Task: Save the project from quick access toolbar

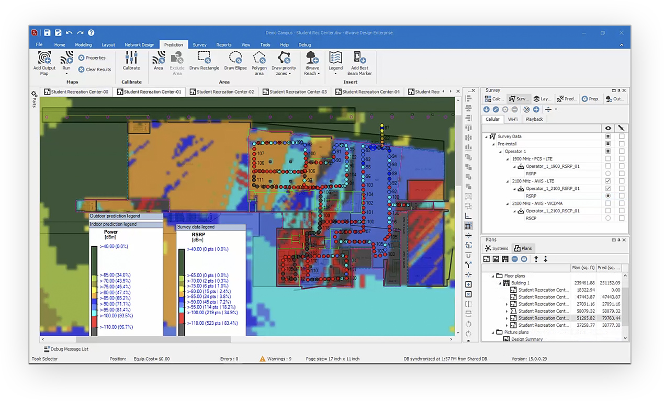Action: coord(47,32)
